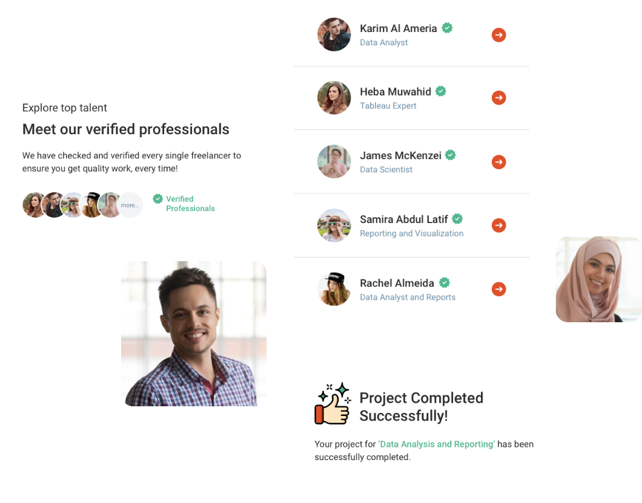Viewport: 642px width, 503px height.
Task: Open the 'Data Analysis and Reporting' project link
Action: click(x=437, y=444)
